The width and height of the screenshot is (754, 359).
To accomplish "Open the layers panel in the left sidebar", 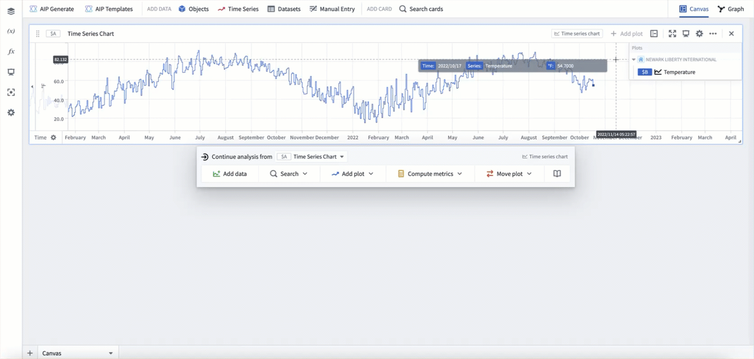I will pyautogui.click(x=11, y=11).
